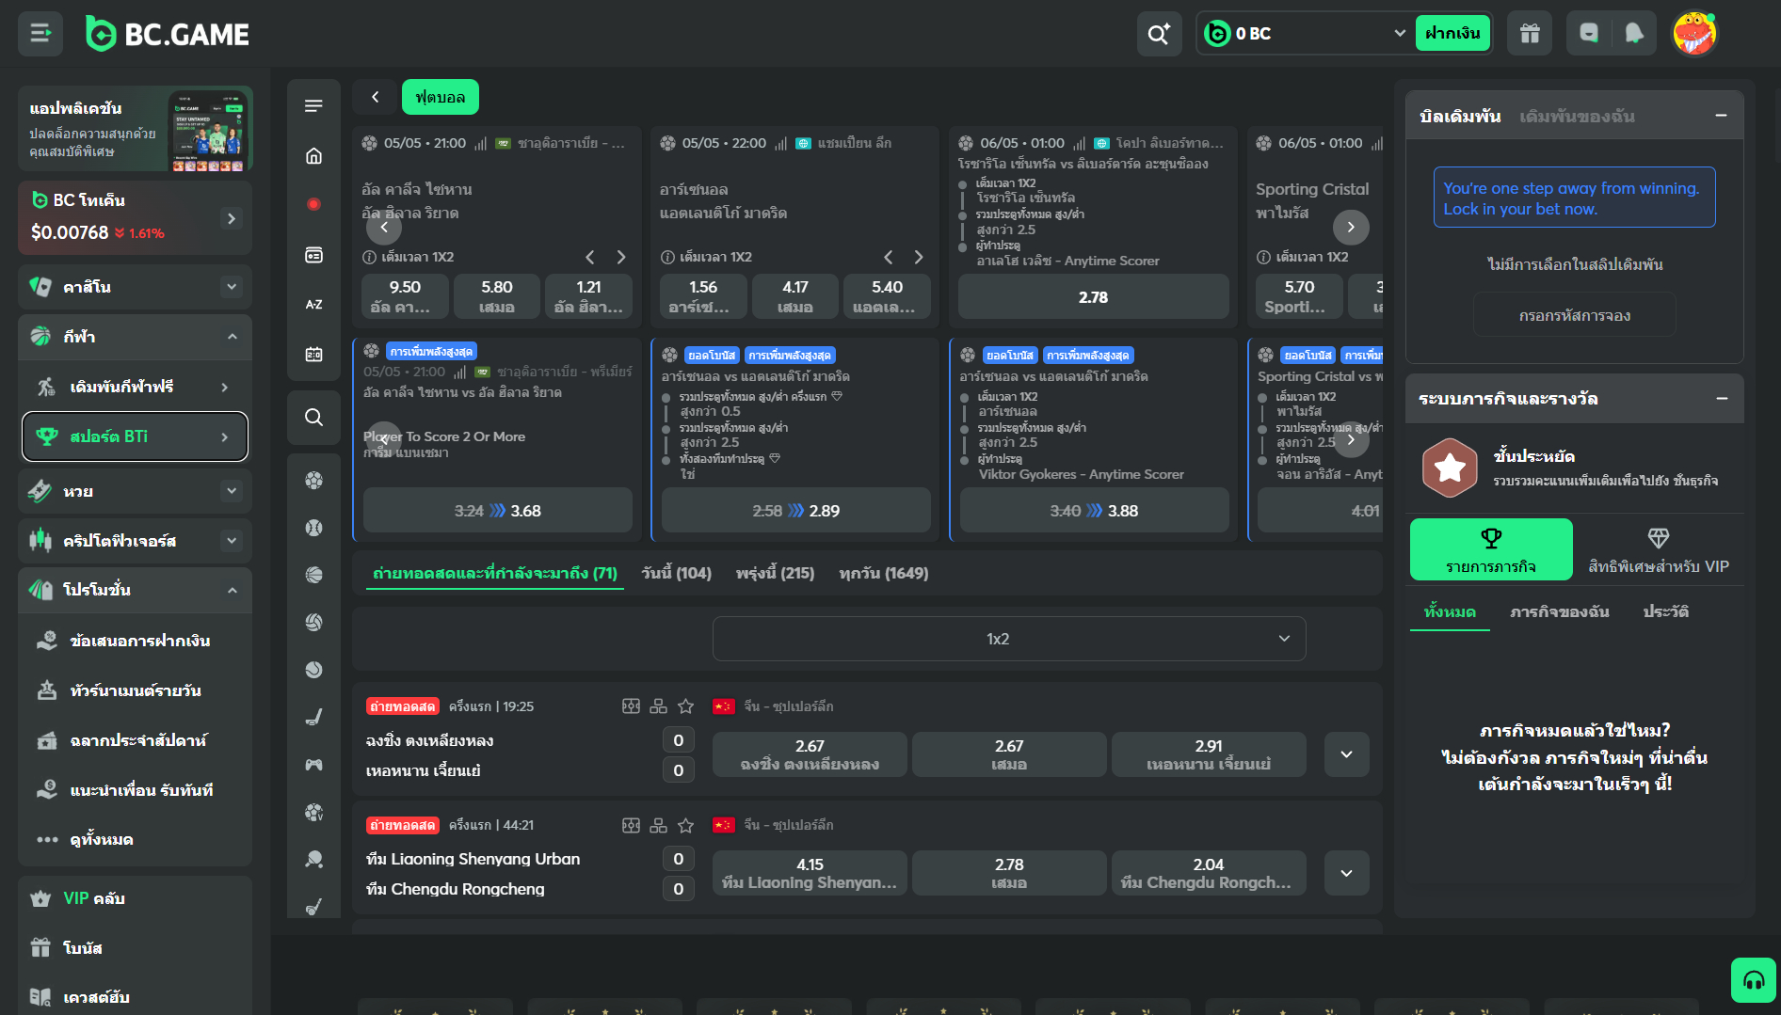Collapse the main menu with the hamburger icon

(x=40, y=34)
